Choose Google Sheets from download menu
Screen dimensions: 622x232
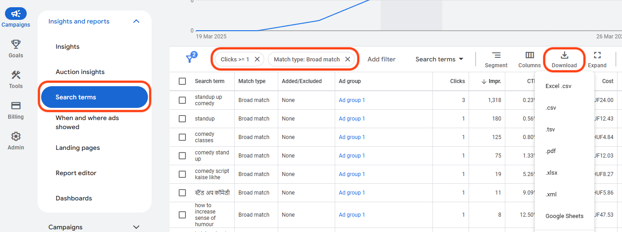click(x=564, y=216)
